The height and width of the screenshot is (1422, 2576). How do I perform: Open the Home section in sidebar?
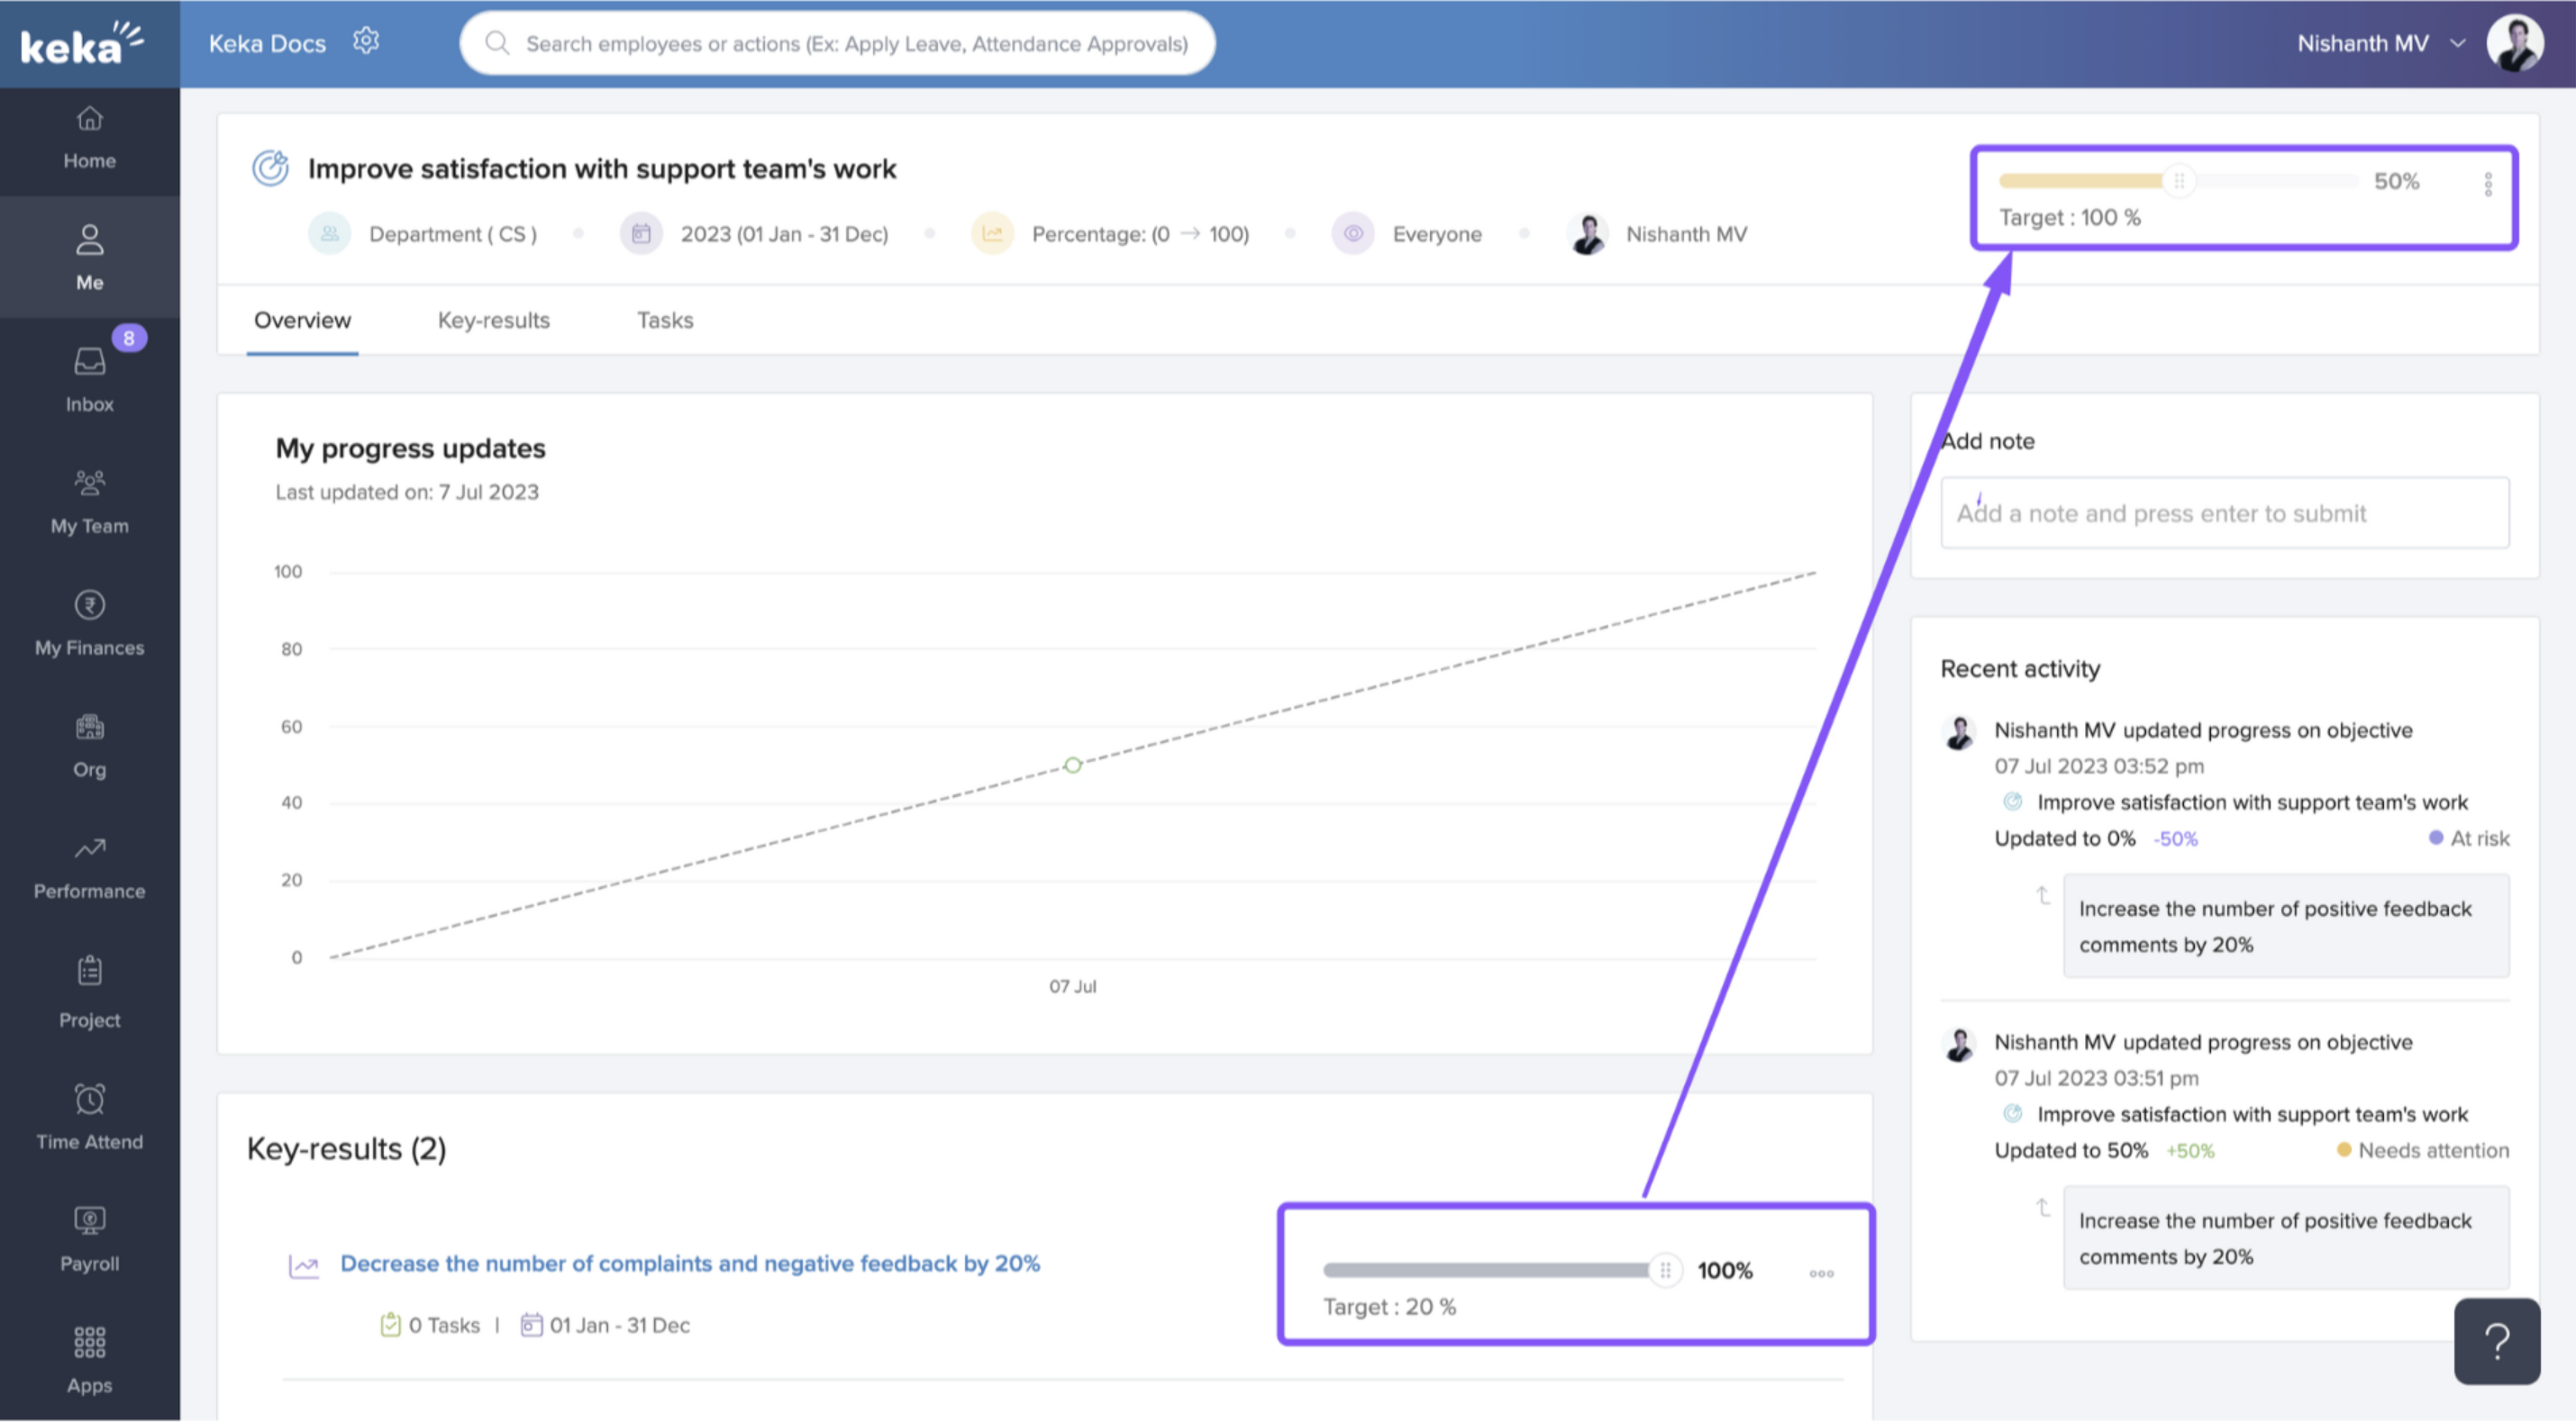tap(89, 137)
